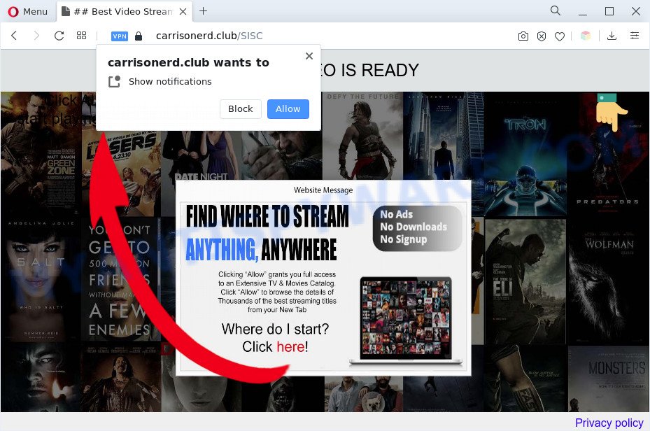Image resolution: width=650 pixels, height=431 pixels.
Task: Reload the current page
Action: tap(59, 36)
